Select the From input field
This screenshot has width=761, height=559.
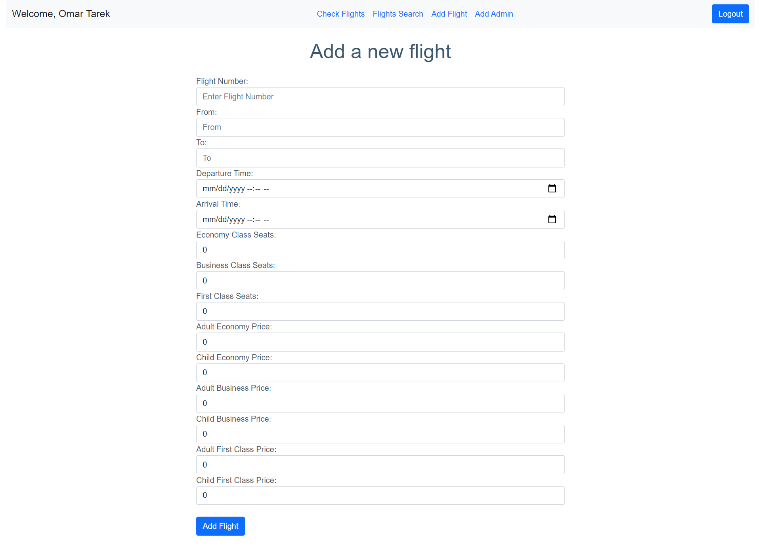[380, 127]
